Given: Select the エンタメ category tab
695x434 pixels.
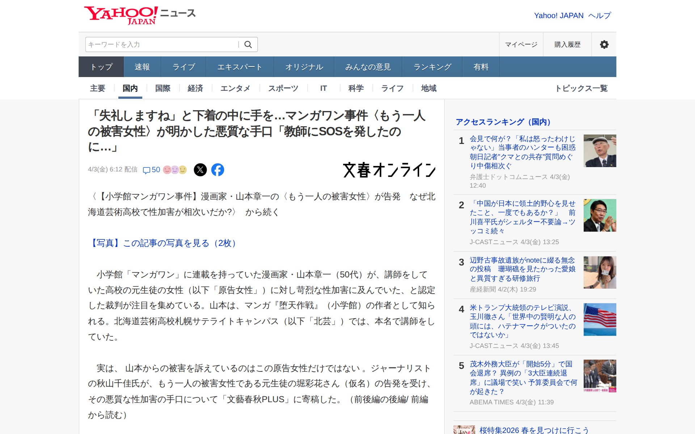Looking at the screenshot, I should coord(235,88).
